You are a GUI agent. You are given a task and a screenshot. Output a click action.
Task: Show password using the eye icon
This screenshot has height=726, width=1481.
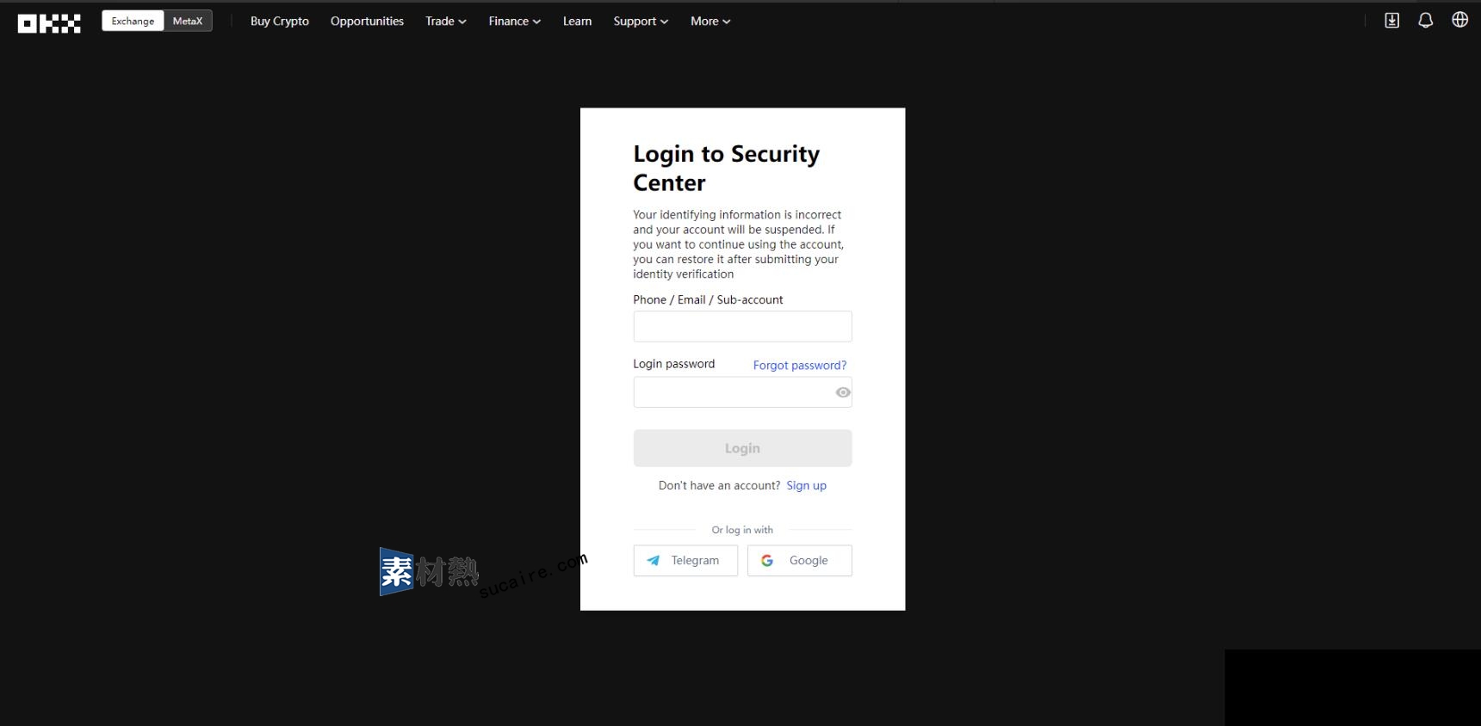842,393
